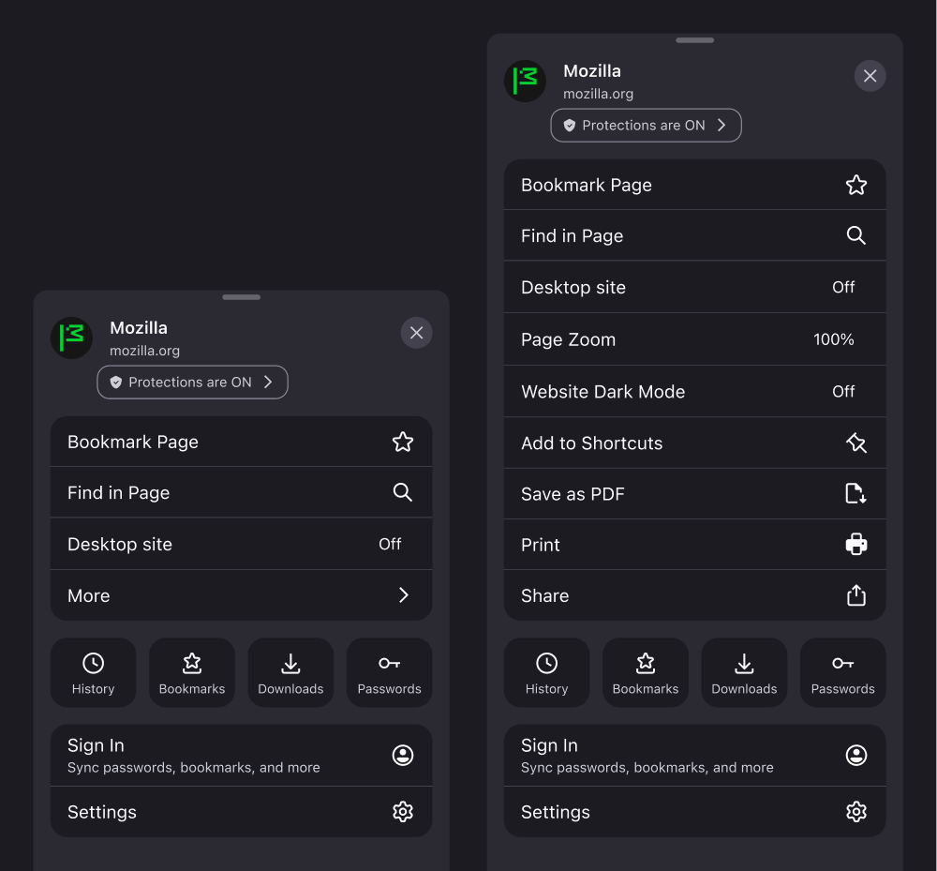Open Find in Page search icon
The height and width of the screenshot is (871, 937).
coord(855,235)
